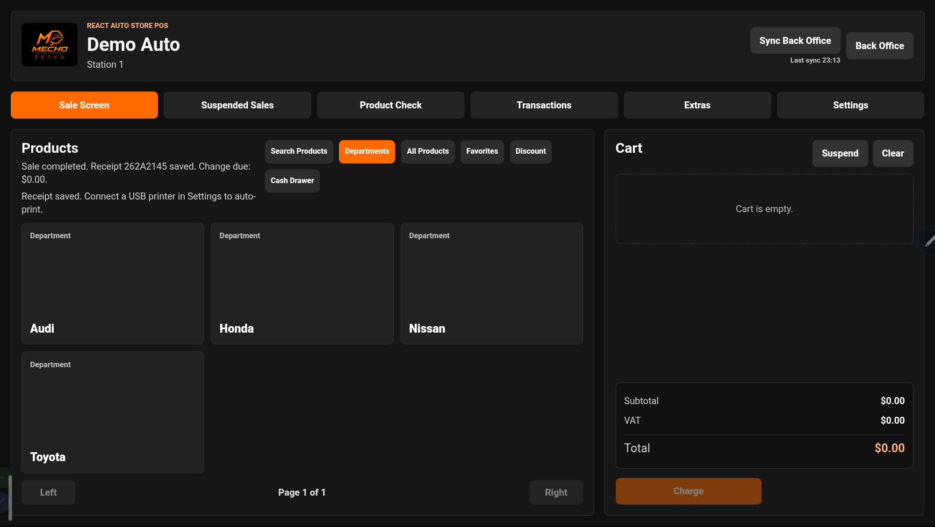The height and width of the screenshot is (527, 935).
Task: Click the Total $0.00 amount
Action: point(890,448)
